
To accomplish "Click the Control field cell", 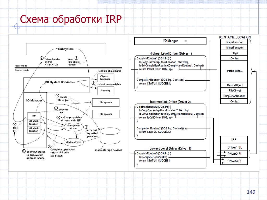I will tap(234, 58).
